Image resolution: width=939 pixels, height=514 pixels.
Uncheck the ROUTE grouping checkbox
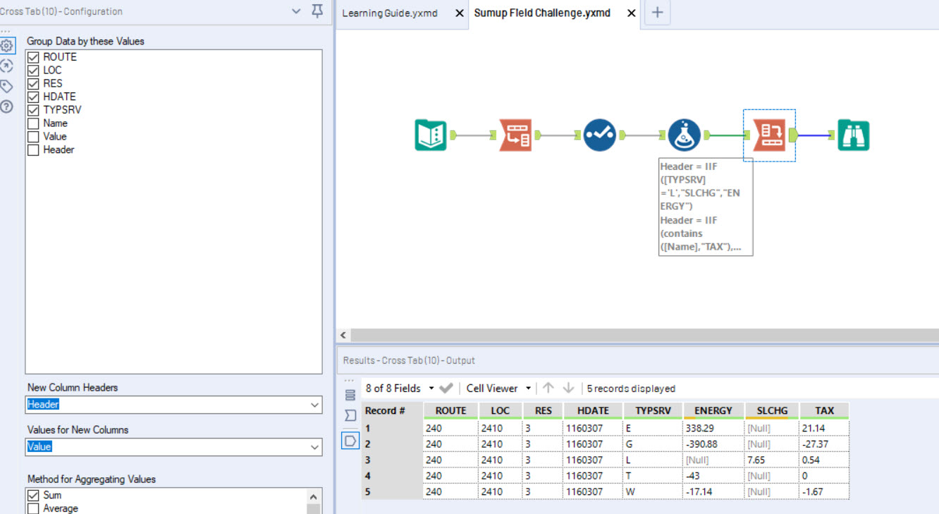[x=33, y=56]
